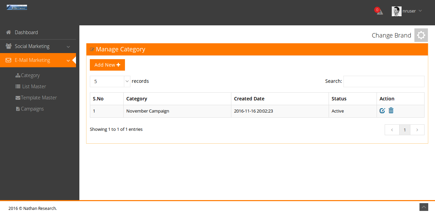This screenshot has width=435, height=217.
Task: Focus the Search input field
Action: tap(384, 81)
